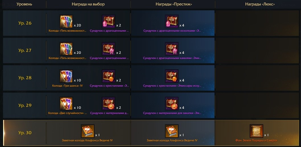Viewport: 301px width, 147px height.
Task: Click the «Ур. 26» level cell
Action: (25, 23)
